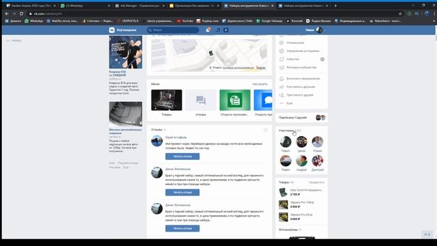
Task: Open the VK music player icon
Action: tap(218, 30)
